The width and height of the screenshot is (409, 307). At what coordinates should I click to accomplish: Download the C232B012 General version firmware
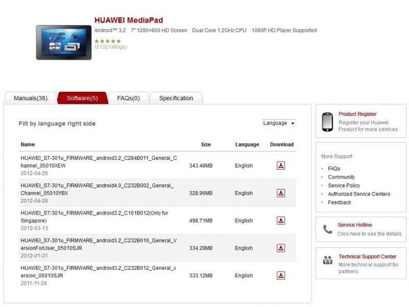[281, 275]
